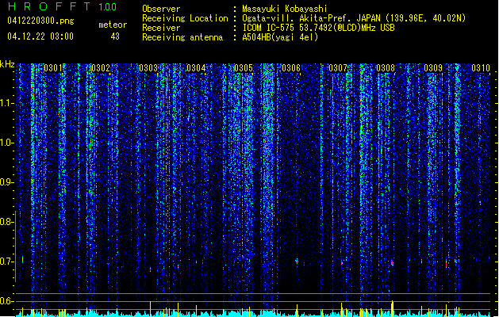Click the Receiving antenna label
This screenshot has height=317, width=499.
click(182, 37)
